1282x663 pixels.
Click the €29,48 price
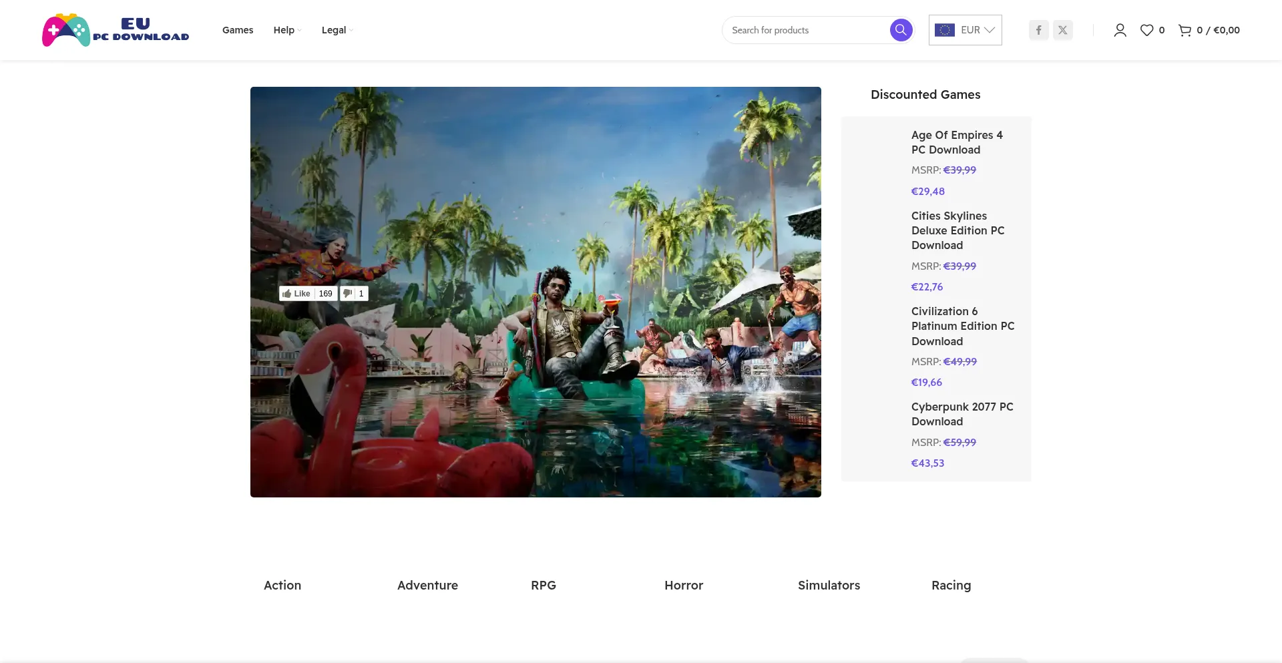(x=928, y=191)
